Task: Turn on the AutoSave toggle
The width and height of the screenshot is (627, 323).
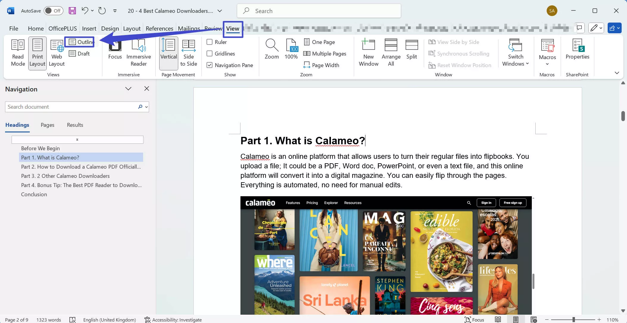Action: coord(53,11)
